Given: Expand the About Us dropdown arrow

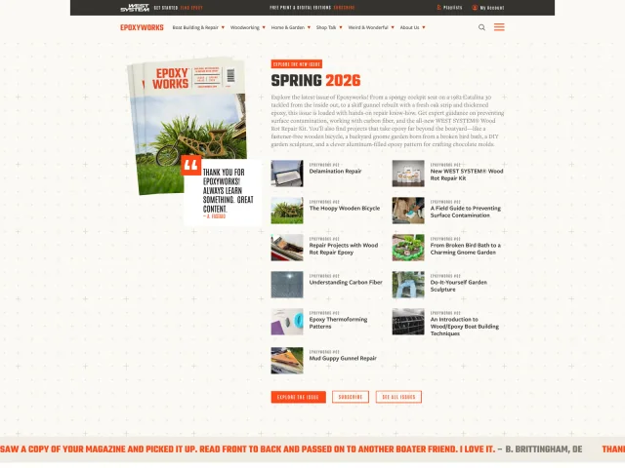Looking at the screenshot, I should point(423,27).
